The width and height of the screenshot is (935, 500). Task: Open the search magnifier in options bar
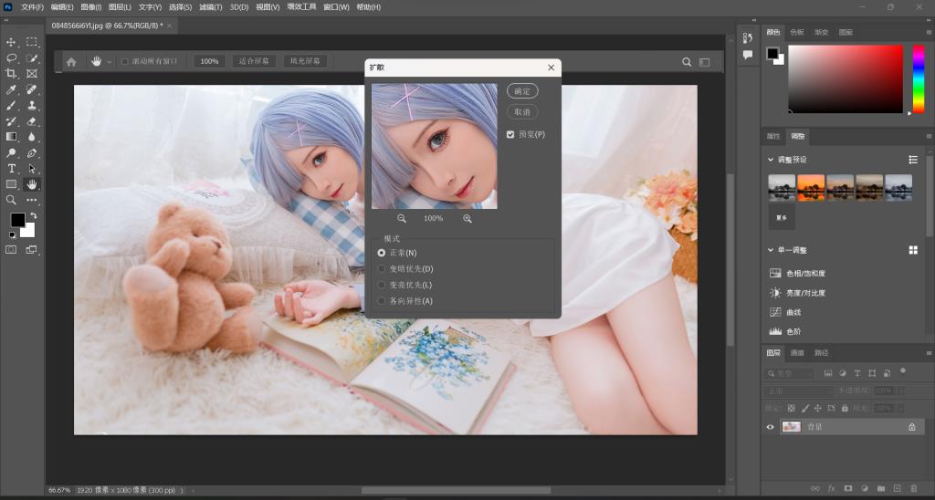(x=687, y=61)
